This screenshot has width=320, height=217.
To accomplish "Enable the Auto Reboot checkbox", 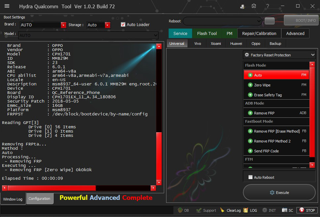I will [x=251, y=177].
